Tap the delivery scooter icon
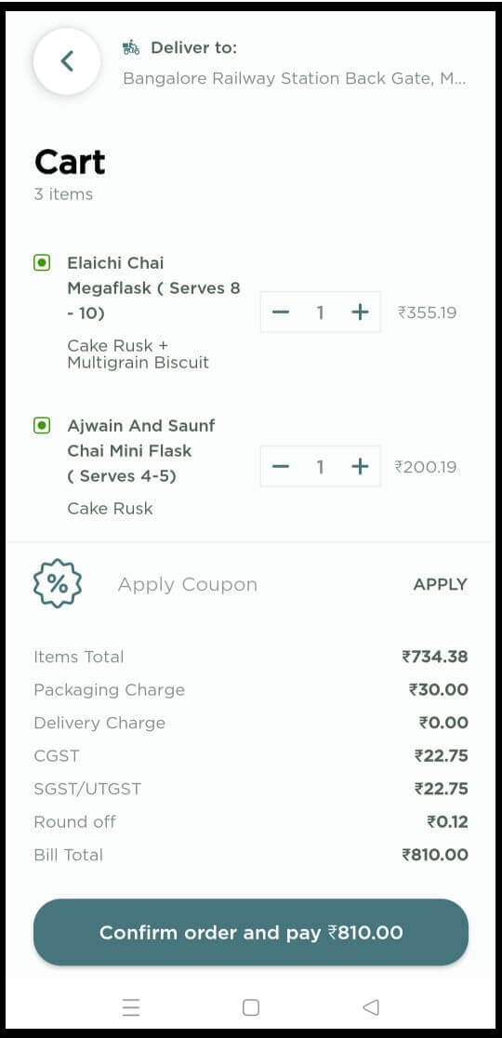 pos(131,47)
